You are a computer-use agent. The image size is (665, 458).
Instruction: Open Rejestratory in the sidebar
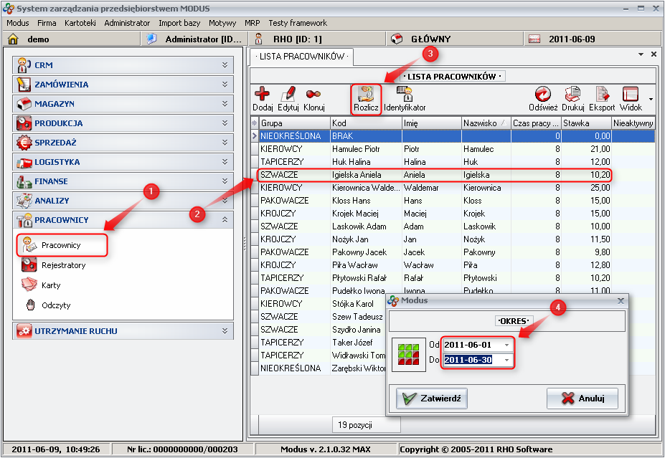pos(63,265)
